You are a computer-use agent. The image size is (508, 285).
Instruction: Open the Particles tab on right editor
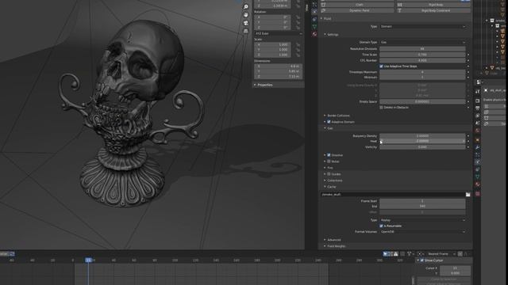(478, 155)
